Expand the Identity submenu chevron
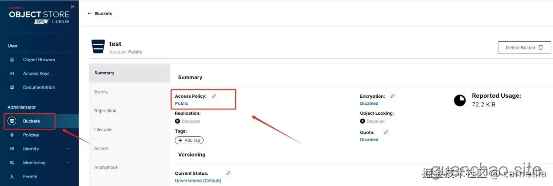 click(x=68, y=149)
